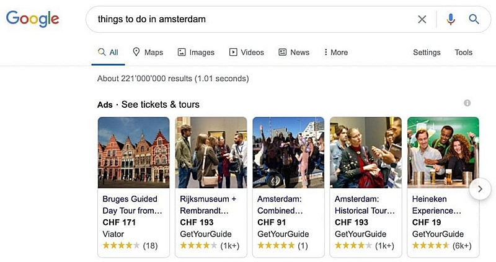Start voice search with the microphone icon
Image resolution: width=496 pixels, height=262 pixels.
click(x=451, y=19)
